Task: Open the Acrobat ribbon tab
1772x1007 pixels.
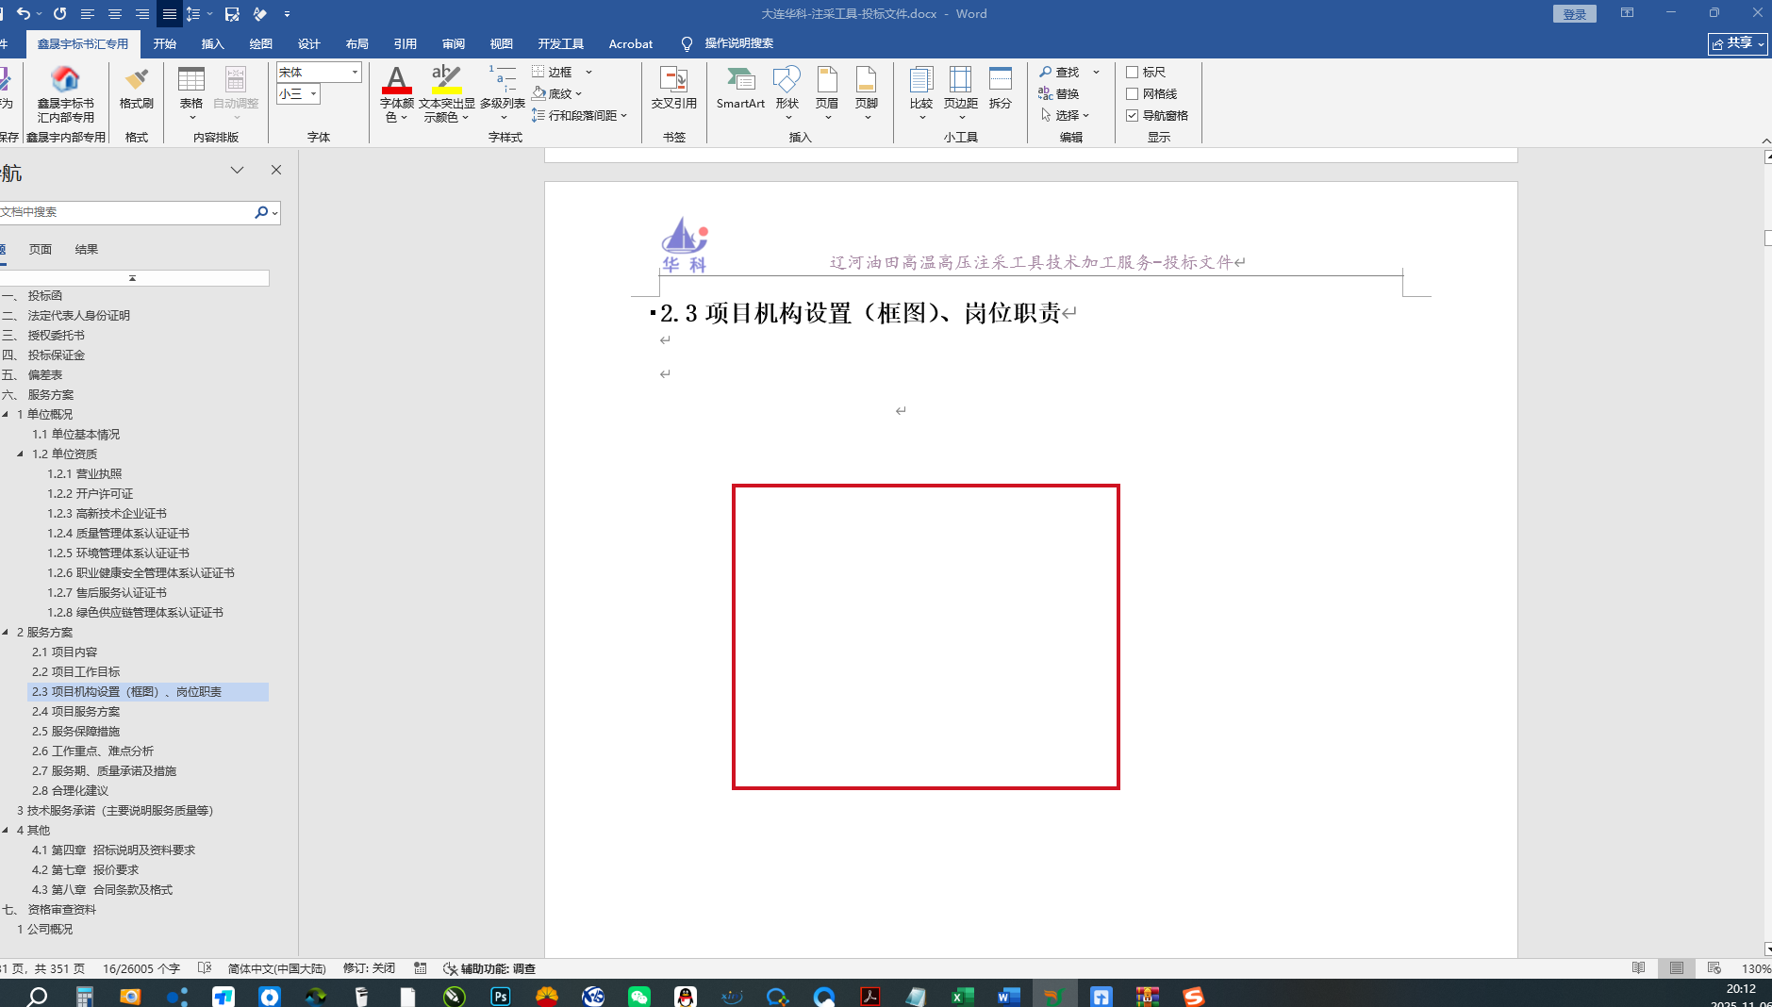Action: [x=631, y=44]
